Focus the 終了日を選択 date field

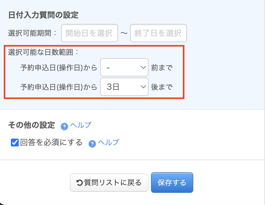pos(158,33)
